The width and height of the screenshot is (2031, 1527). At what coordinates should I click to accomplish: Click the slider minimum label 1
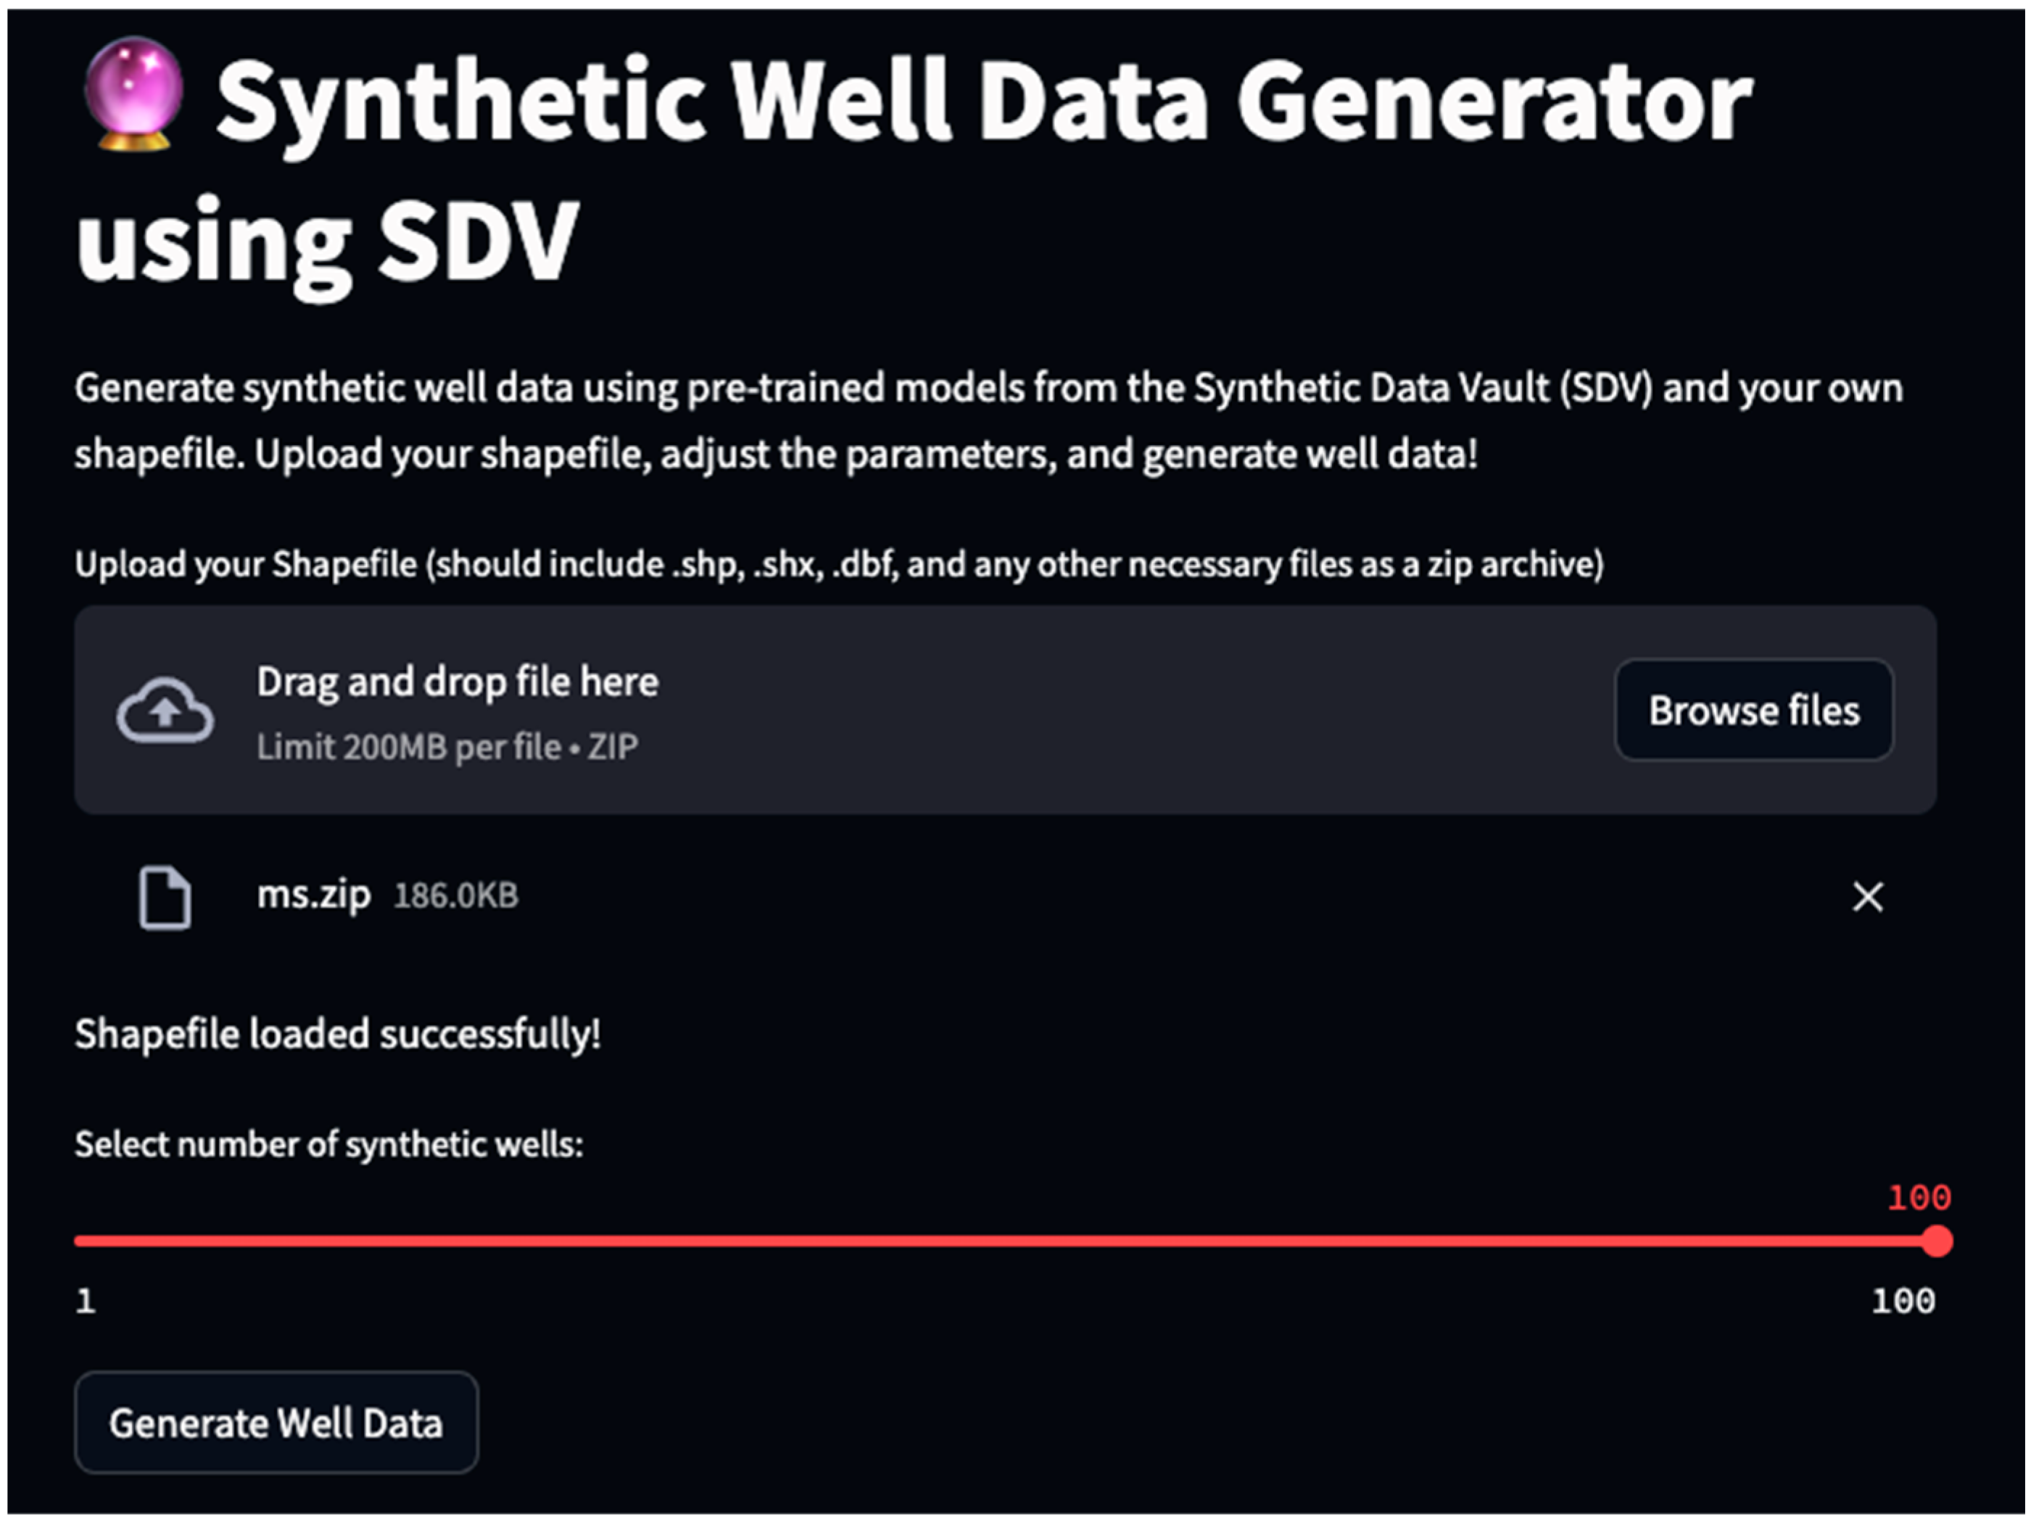tap(86, 1300)
